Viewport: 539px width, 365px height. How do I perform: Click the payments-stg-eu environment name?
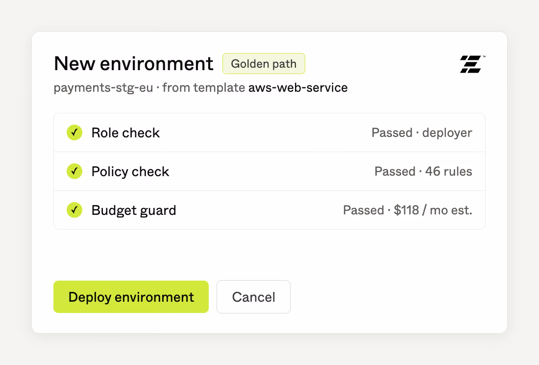tap(103, 88)
